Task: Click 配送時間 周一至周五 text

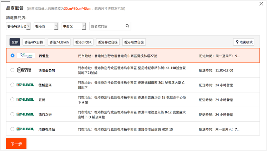Action: [x=220, y=56]
